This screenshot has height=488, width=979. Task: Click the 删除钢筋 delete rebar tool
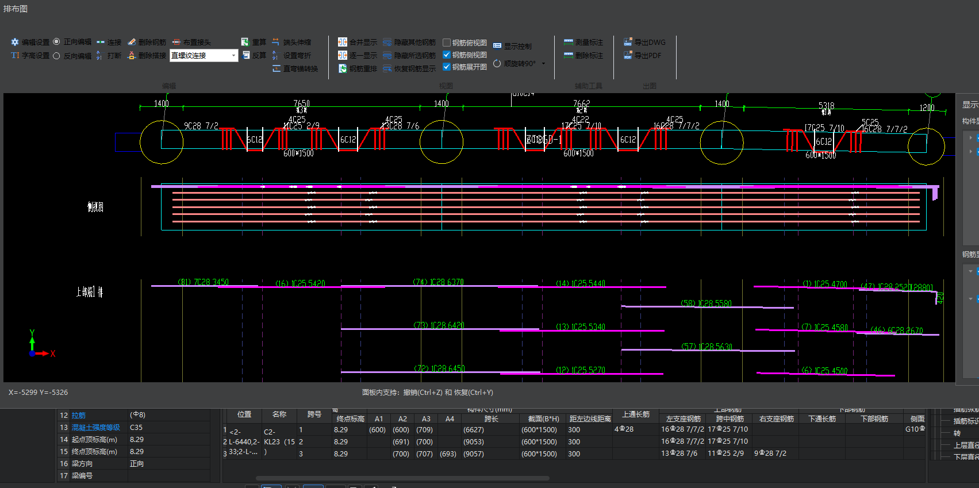tap(147, 43)
